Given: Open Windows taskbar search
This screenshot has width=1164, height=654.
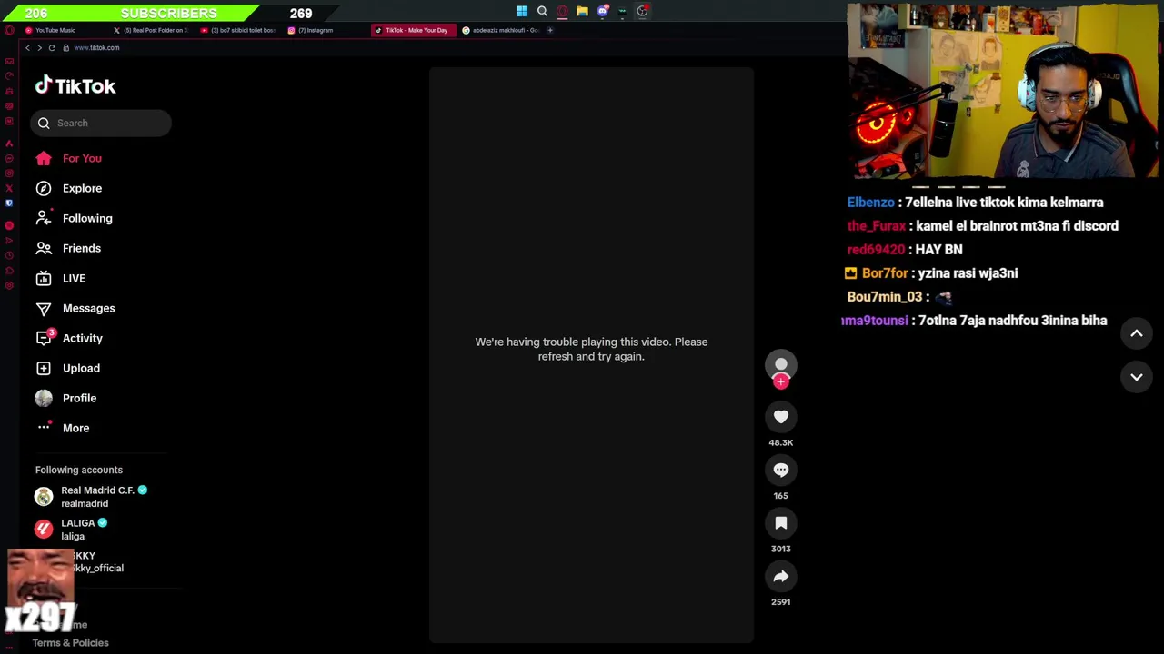Looking at the screenshot, I should coord(542,11).
